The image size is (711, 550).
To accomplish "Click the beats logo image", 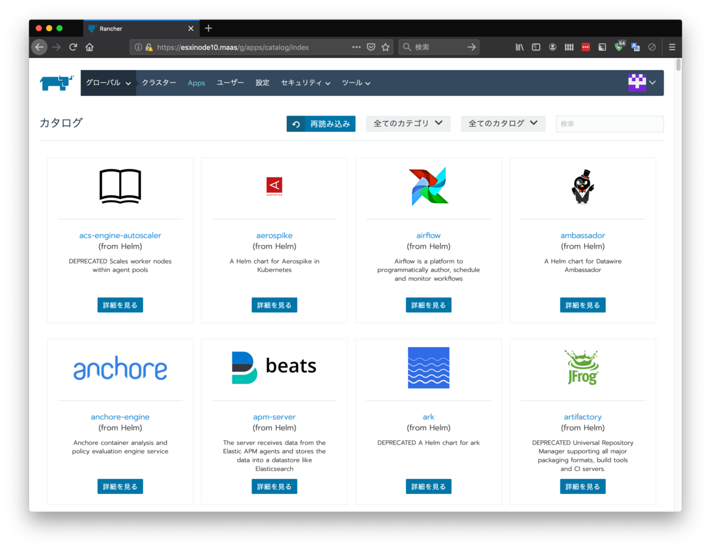I will 274,367.
